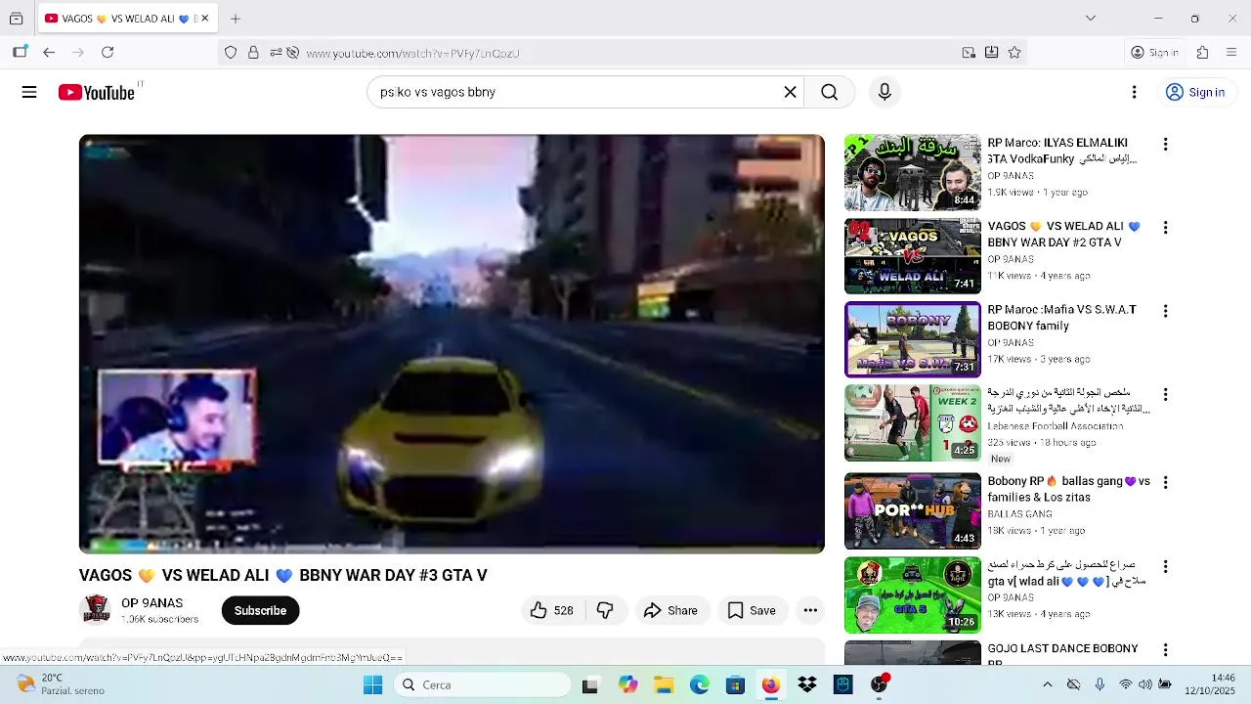Open the weather widget showing 20°C
Image resolution: width=1251 pixels, height=704 pixels.
pyautogui.click(x=59, y=684)
